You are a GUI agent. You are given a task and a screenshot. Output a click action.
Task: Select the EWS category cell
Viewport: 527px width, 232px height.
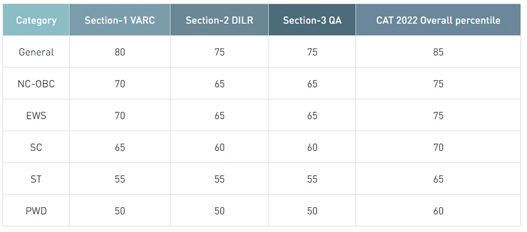(36, 116)
